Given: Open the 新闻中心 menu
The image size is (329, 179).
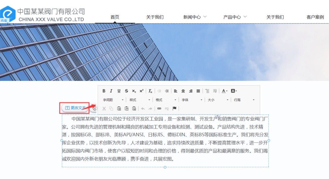Looking at the screenshot, I should coord(192,17).
